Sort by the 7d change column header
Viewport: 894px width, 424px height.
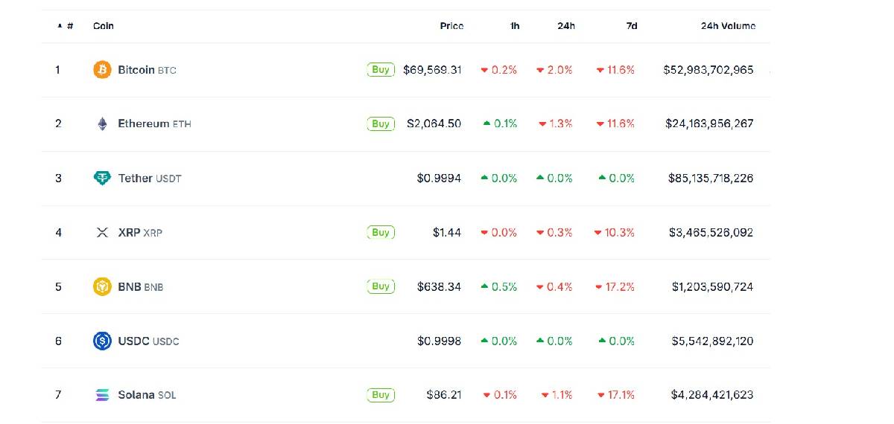[x=632, y=26]
